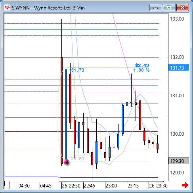
Task: Click the 1.88 % measurement label
Action: point(141,70)
